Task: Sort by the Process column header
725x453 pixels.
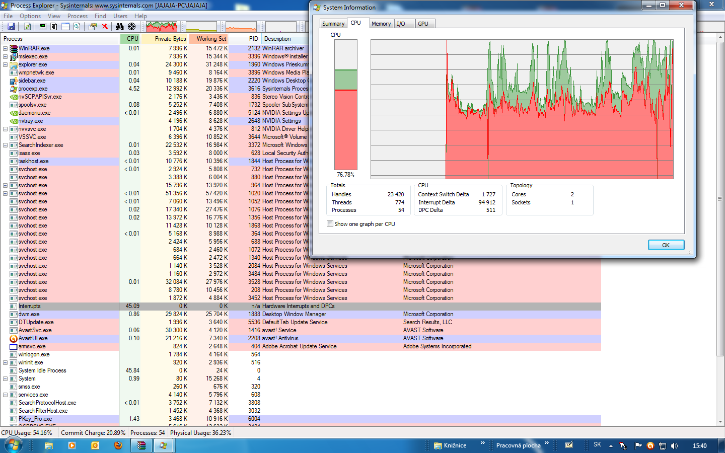Action: tap(60, 39)
